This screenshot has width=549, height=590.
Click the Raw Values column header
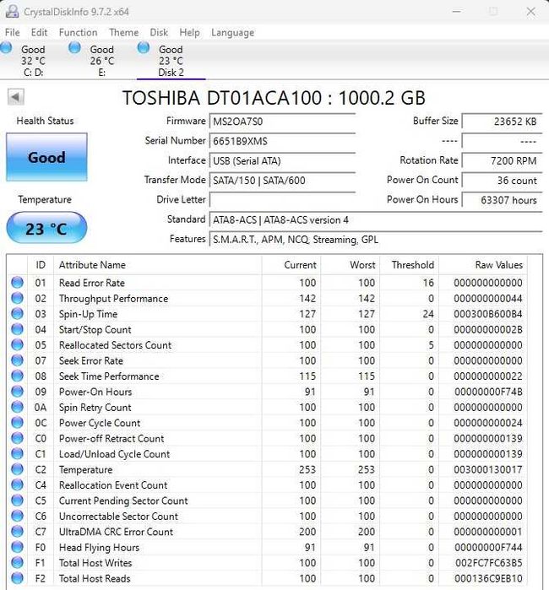483,265
